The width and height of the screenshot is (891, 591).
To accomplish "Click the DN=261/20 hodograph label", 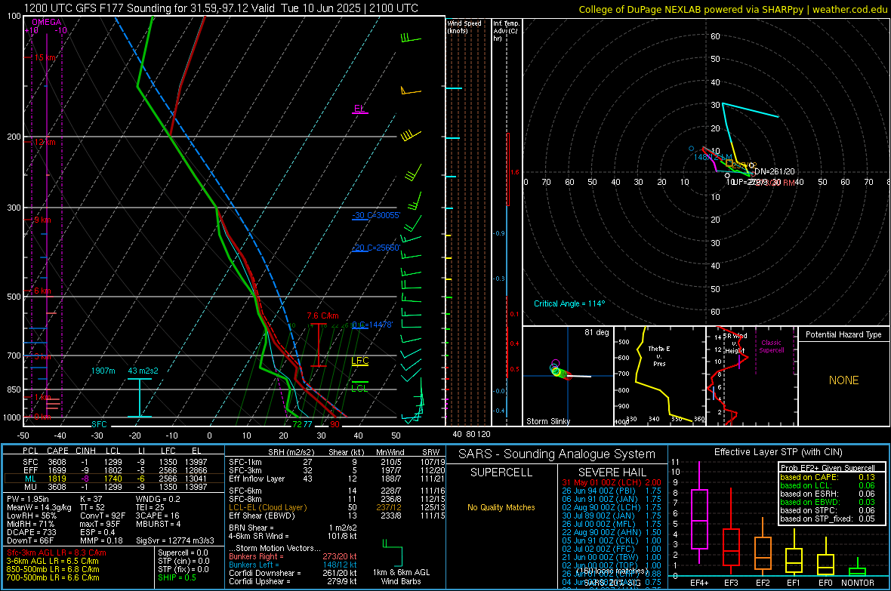I will [x=775, y=171].
